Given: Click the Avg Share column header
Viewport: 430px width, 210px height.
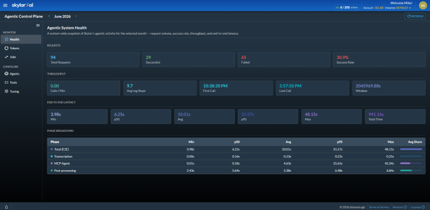Looking at the screenshot, I should pos(415,142).
